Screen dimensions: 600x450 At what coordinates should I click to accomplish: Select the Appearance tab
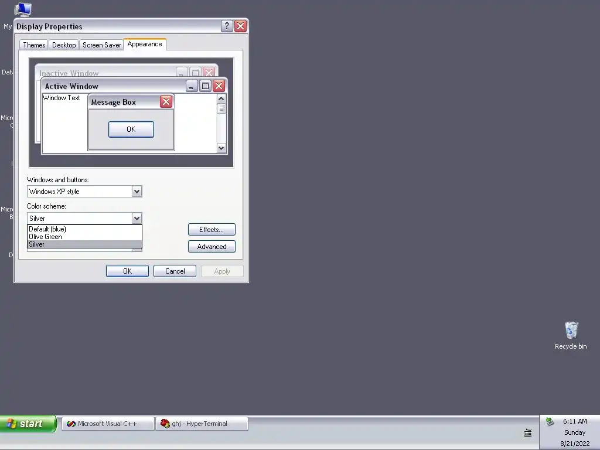point(145,44)
